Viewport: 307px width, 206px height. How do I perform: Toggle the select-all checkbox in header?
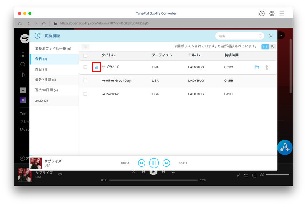tap(85, 56)
